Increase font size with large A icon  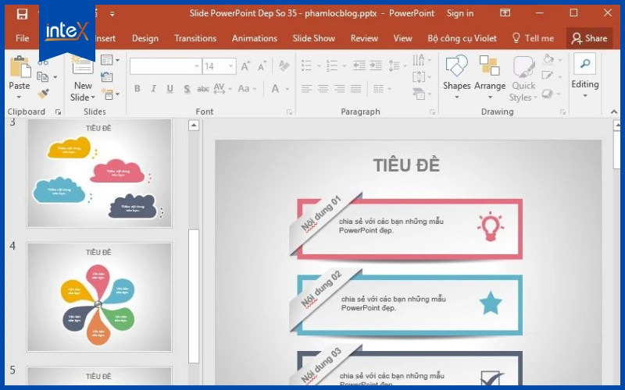(x=245, y=66)
